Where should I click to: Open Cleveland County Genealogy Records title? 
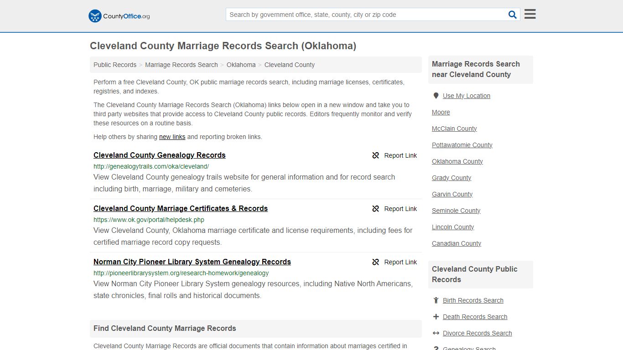click(160, 155)
